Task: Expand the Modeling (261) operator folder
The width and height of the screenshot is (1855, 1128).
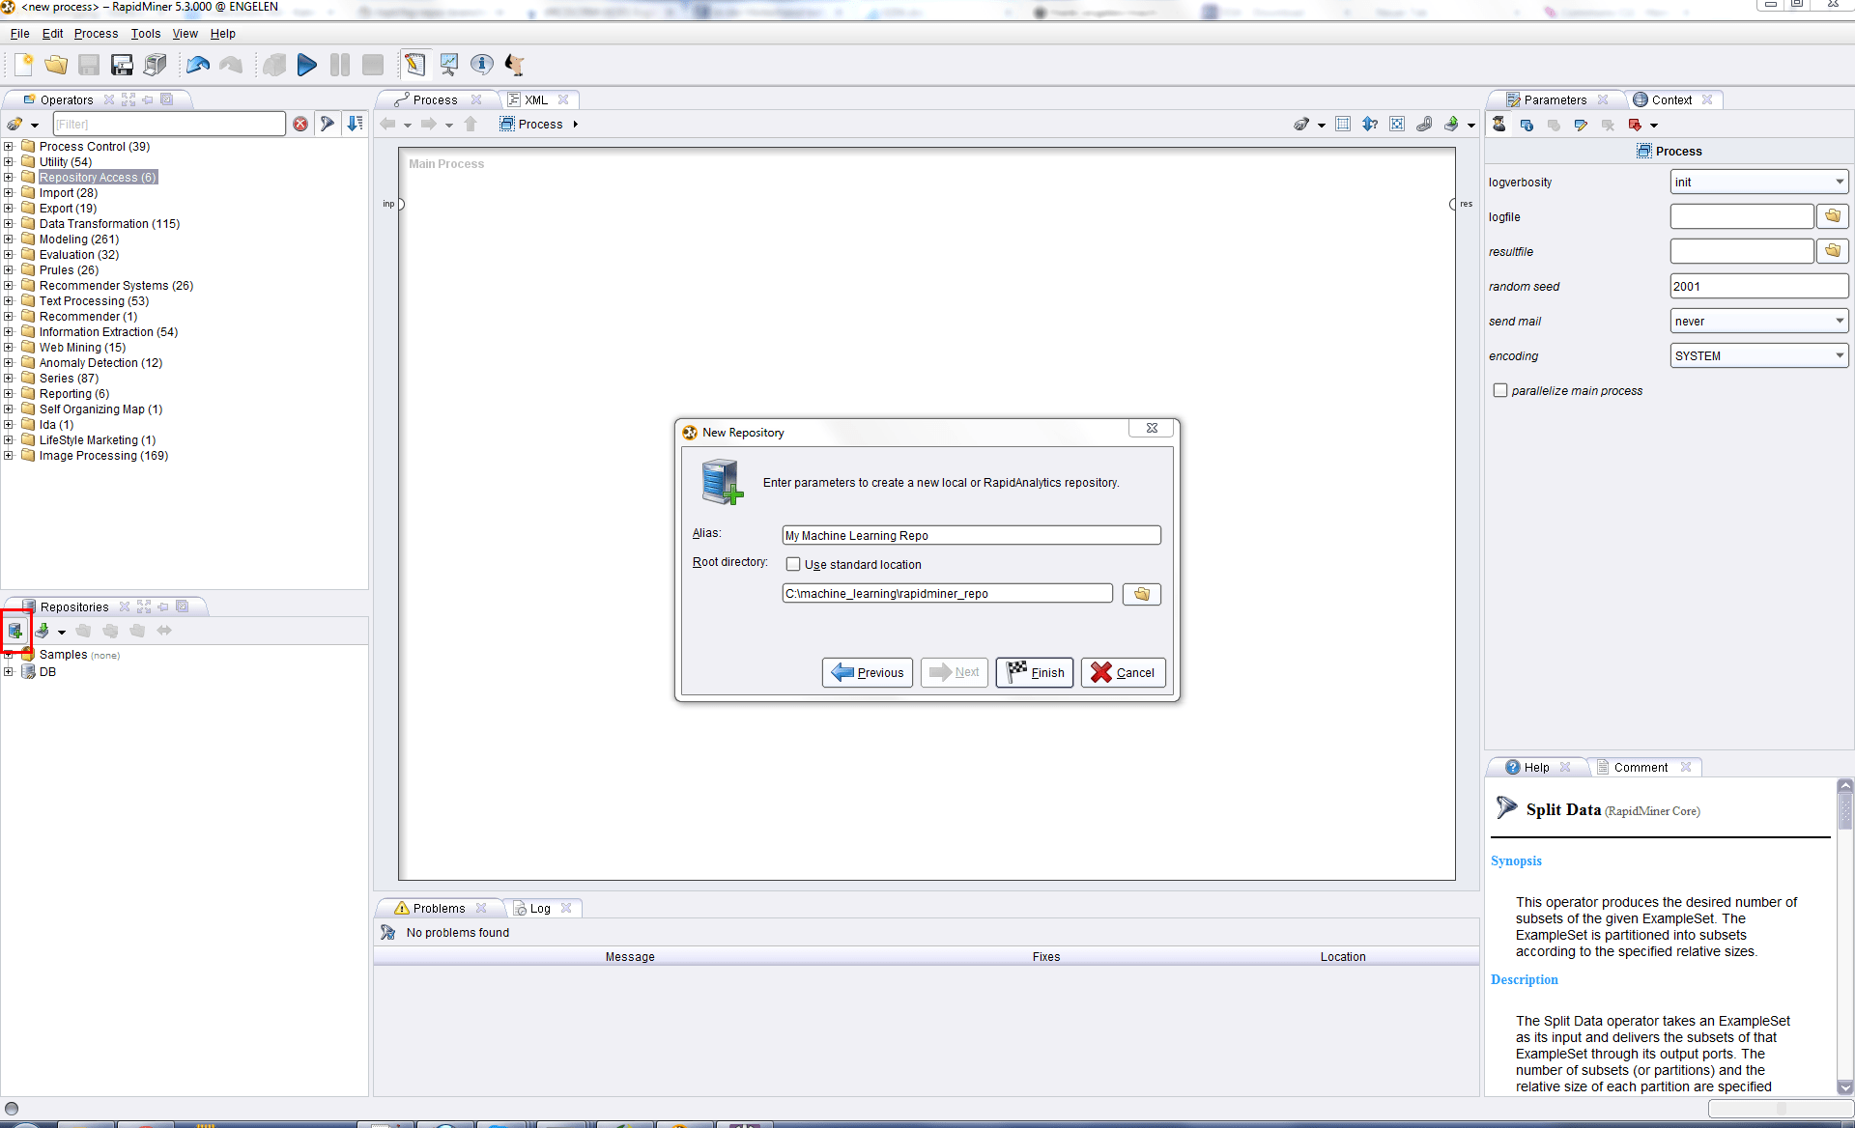Action: (x=9, y=240)
